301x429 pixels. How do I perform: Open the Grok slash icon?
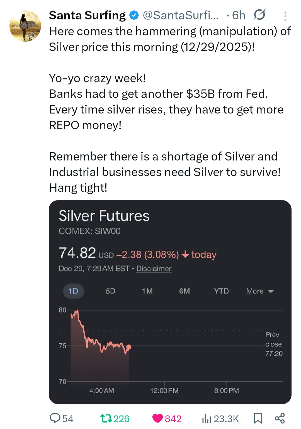[x=259, y=15]
